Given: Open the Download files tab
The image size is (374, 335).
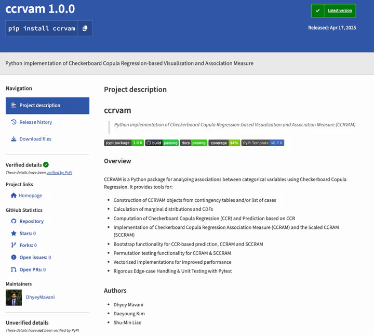Looking at the screenshot, I should [x=35, y=139].
